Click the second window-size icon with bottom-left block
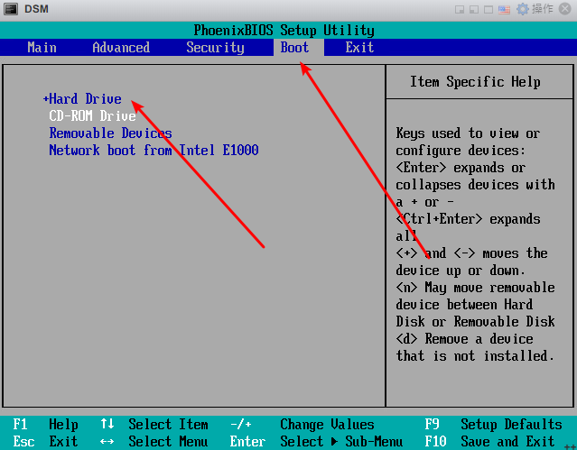The image size is (577, 450). (474, 10)
